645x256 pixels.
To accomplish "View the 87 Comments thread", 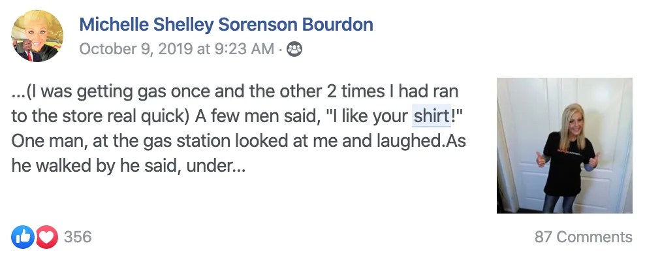I will tap(583, 237).
